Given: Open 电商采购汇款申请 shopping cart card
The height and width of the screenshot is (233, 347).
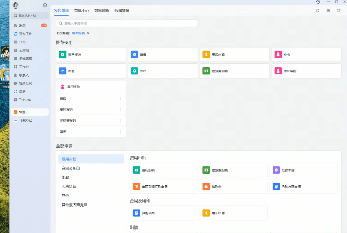Looking at the screenshot, I should click(164, 186).
